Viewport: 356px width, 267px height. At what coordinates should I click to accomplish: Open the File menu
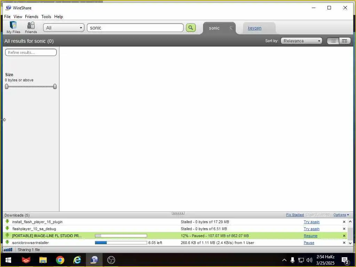coord(7,17)
